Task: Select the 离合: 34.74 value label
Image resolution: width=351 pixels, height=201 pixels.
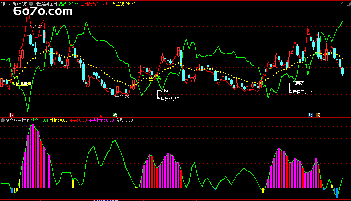Action: click(x=69, y=4)
